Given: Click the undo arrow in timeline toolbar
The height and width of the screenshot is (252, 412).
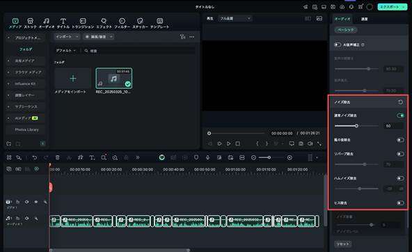Looking at the screenshot, I should (34, 157).
